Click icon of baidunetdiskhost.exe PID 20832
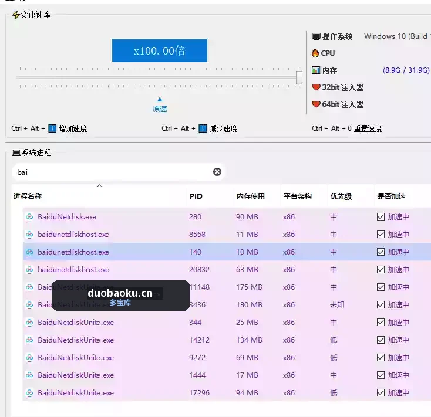 pos(29,270)
